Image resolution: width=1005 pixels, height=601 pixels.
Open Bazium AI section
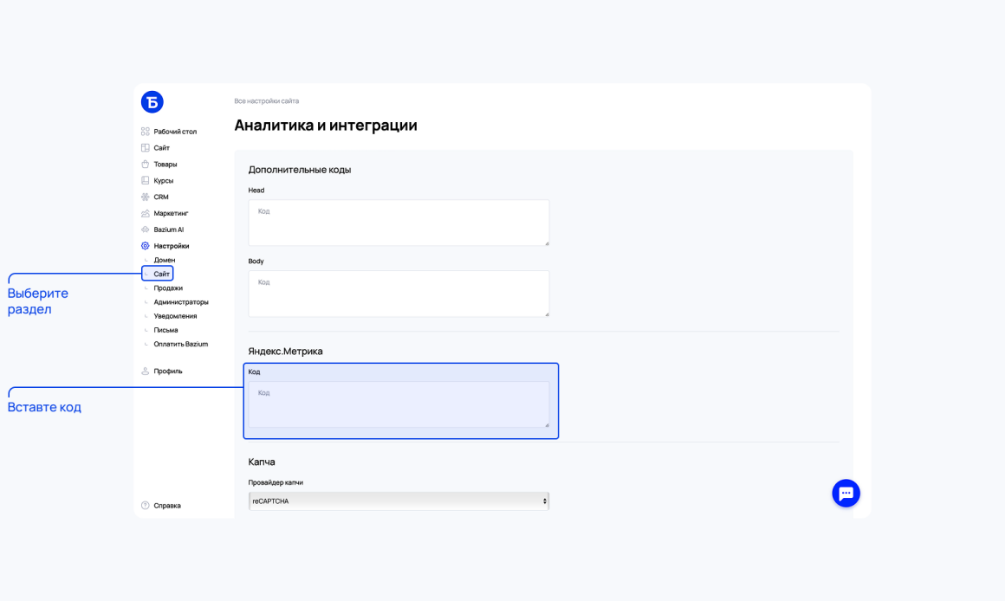click(169, 229)
